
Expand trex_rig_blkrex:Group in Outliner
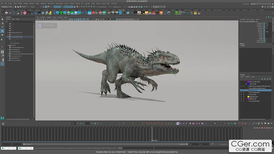pyautogui.click(x=8, y=37)
